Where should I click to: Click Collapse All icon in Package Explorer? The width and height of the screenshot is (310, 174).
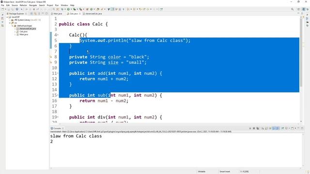pos(31,14)
